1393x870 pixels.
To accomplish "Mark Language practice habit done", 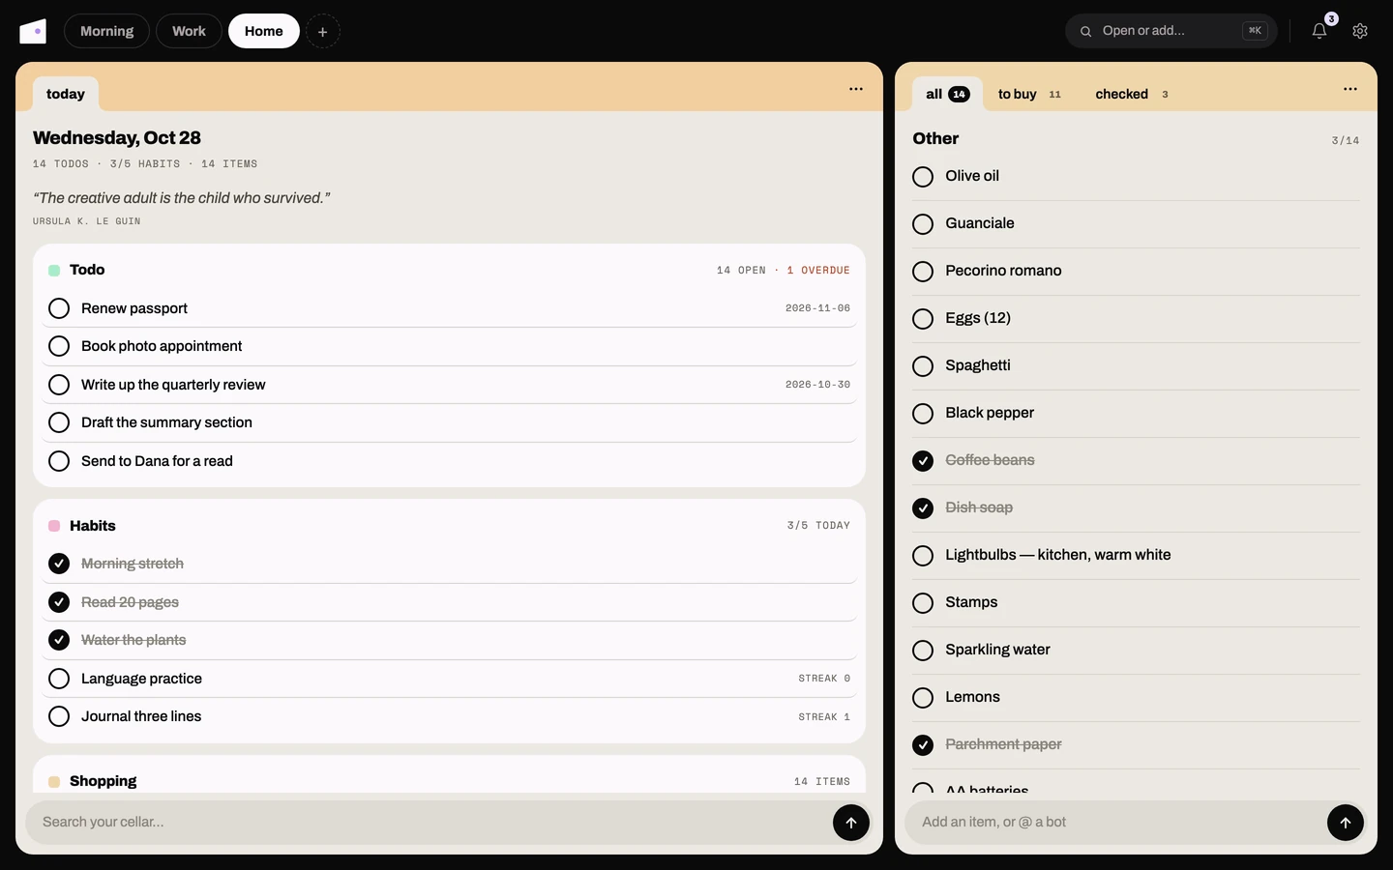I will click(59, 679).
